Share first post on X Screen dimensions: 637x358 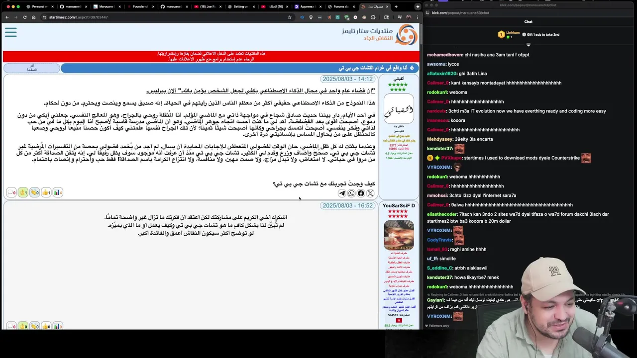tap(370, 193)
